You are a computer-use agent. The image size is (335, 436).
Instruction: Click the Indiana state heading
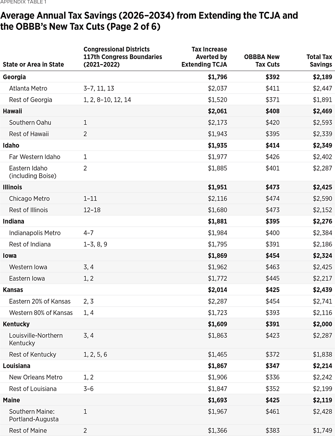pyautogui.click(x=13, y=221)
